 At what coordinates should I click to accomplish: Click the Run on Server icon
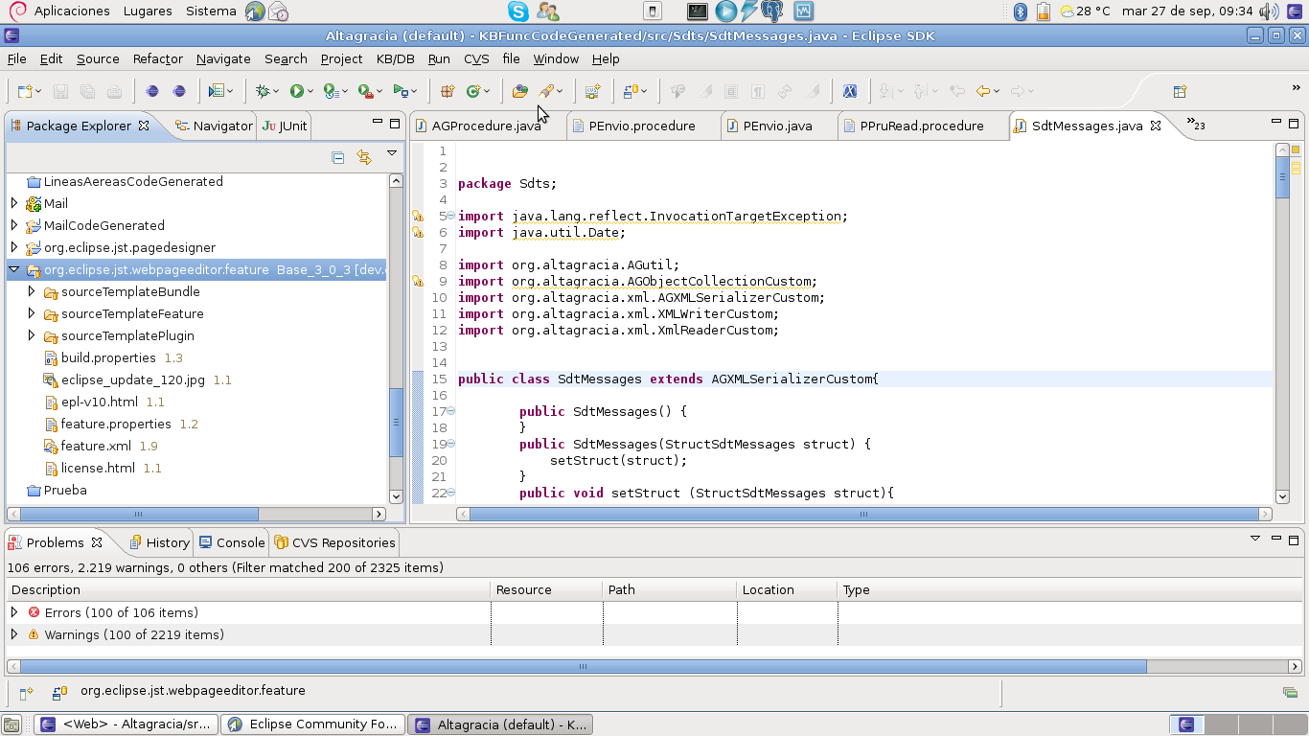(x=401, y=91)
